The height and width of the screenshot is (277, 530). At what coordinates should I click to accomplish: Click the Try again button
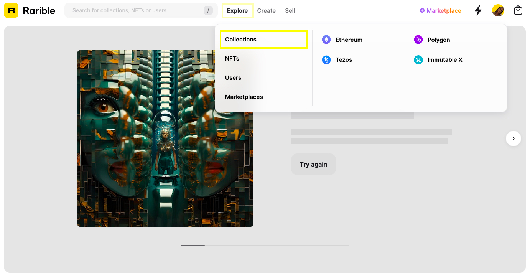(313, 164)
